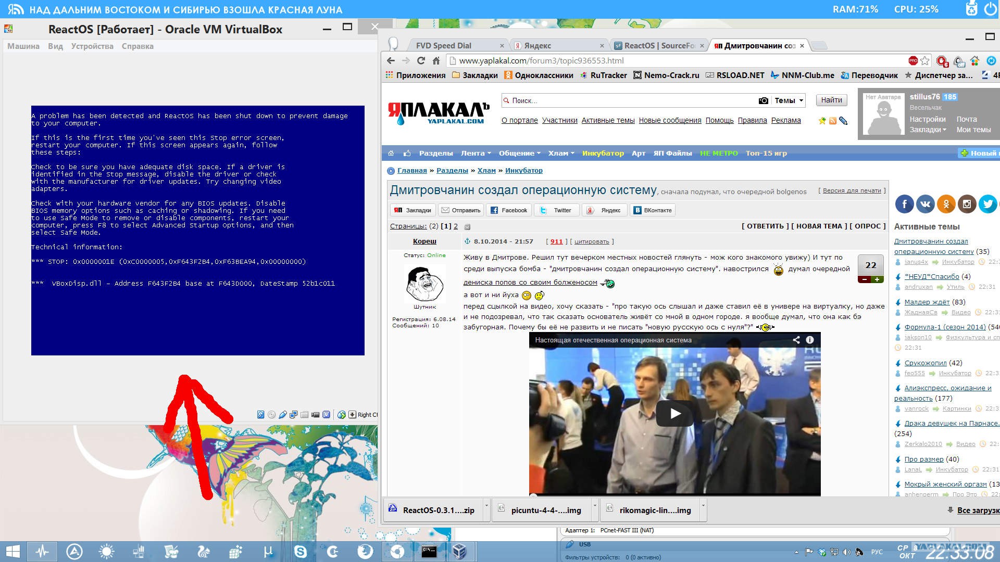Open Версия для печати link

[x=852, y=190]
